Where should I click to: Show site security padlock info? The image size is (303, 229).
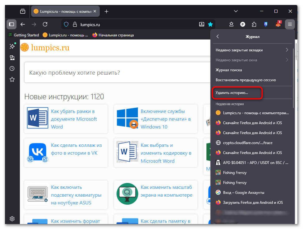click(x=75, y=24)
